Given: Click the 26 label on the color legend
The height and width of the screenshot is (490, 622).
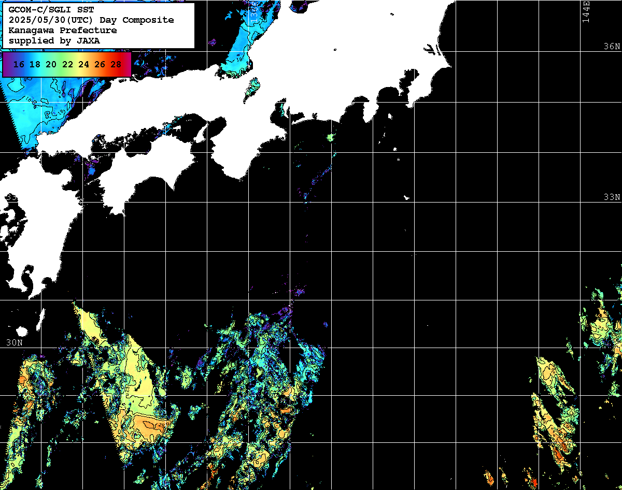Looking at the screenshot, I should (100, 64).
